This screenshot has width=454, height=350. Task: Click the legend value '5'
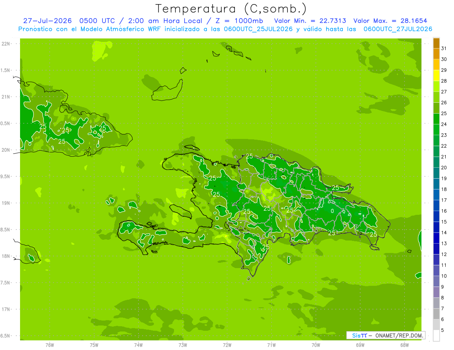(x=443, y=330)
